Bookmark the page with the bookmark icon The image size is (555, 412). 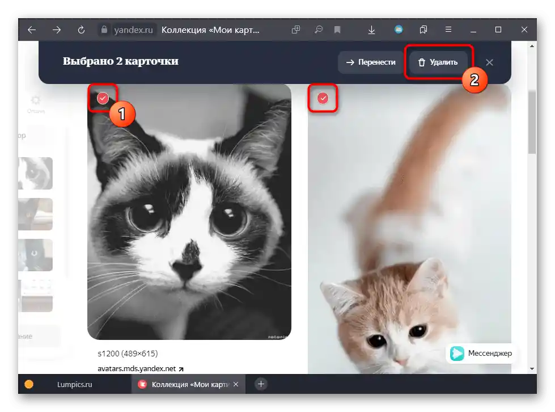pos(337,30)
